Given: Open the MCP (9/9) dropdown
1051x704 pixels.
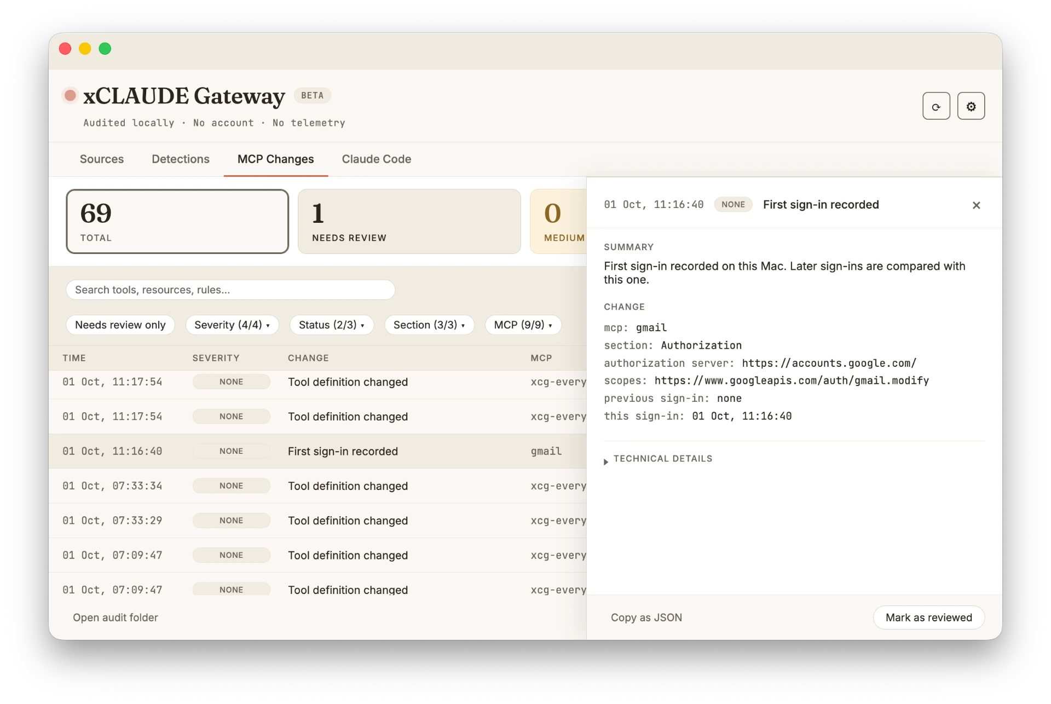Looking at the screenshot, I should click(523, 325).
